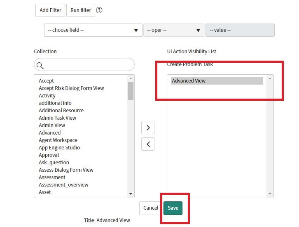The width and height of the screenshot is (299, 227).
Task: Select Asset in Collection list
Action: coord(45,192)
